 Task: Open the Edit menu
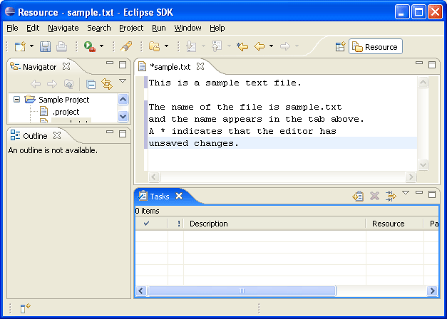click(x=33, y=28)
